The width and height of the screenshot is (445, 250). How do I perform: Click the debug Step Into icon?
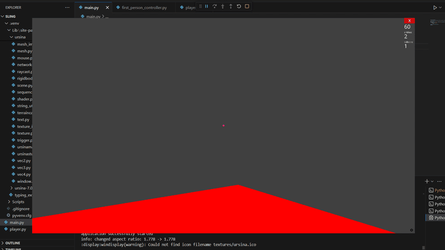pyautogui.click(x=223, y=6)
